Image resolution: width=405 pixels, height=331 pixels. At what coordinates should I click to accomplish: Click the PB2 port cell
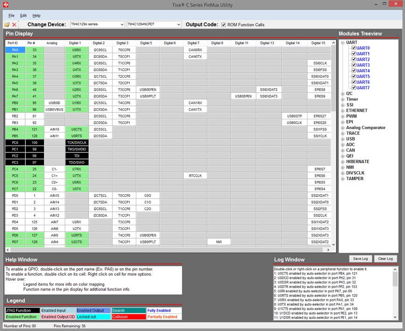coord(15,116)
